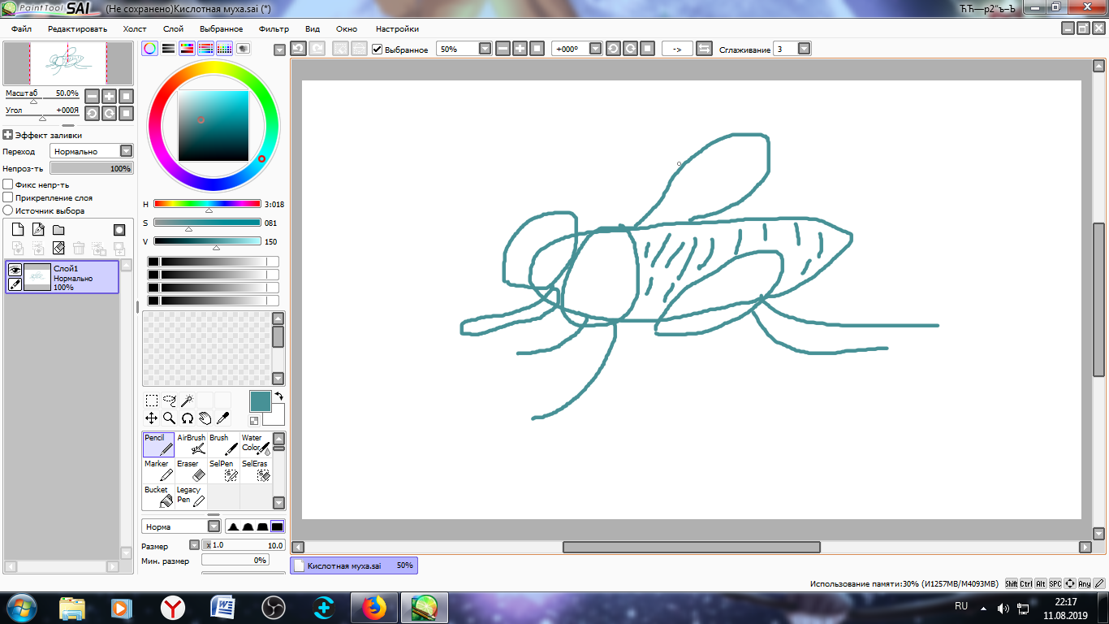Open Firefox from the taskbar
This screenshot has height=624, width=1109.
pyautogui.click(x=373, y=607)
